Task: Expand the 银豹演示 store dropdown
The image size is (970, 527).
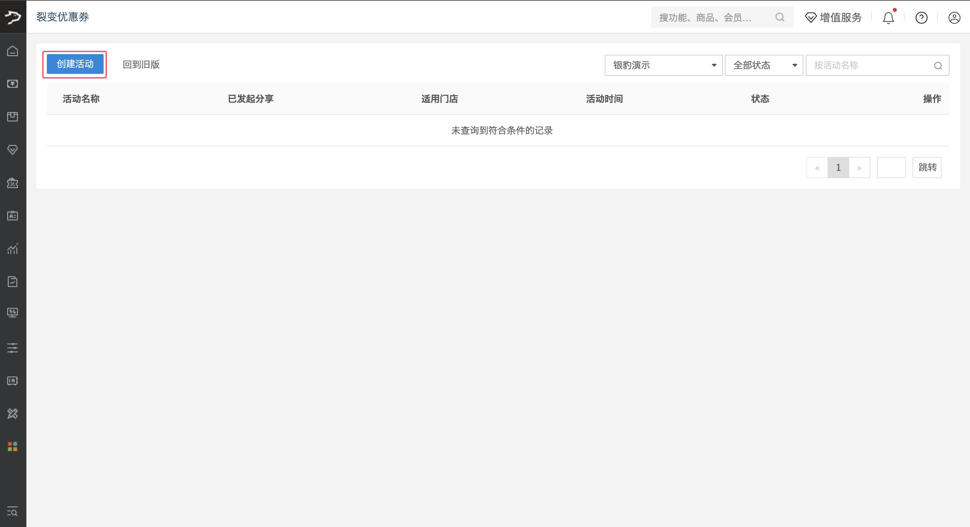Action: pyautogui.click(x=663, y=65)
